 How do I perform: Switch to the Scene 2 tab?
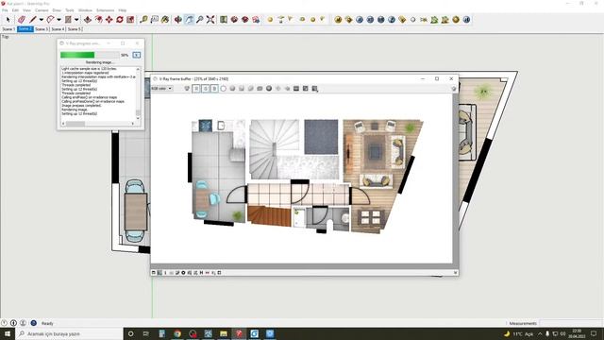click(x=25, y=29)
